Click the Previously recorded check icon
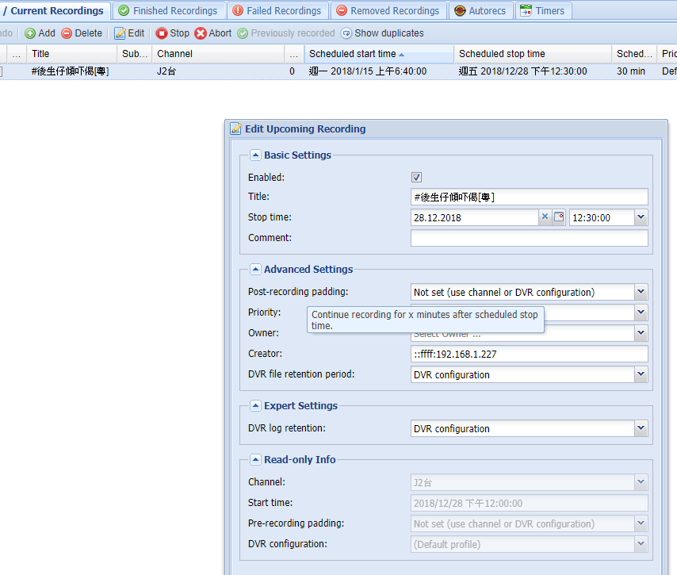The image size is (677, 575). coord(243,33)
